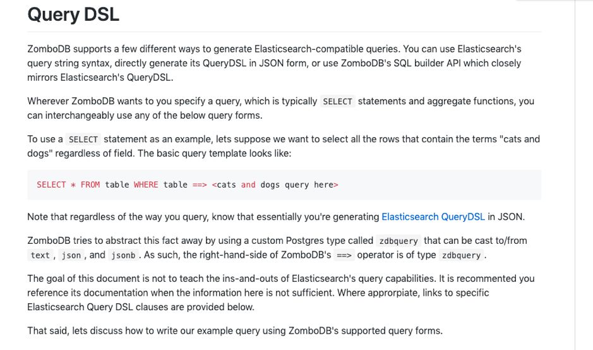Screen dimensions: 593x350
Task: Click the red "and" keyword in the code block
Action: pyautogui.click(x=248, y=184)
